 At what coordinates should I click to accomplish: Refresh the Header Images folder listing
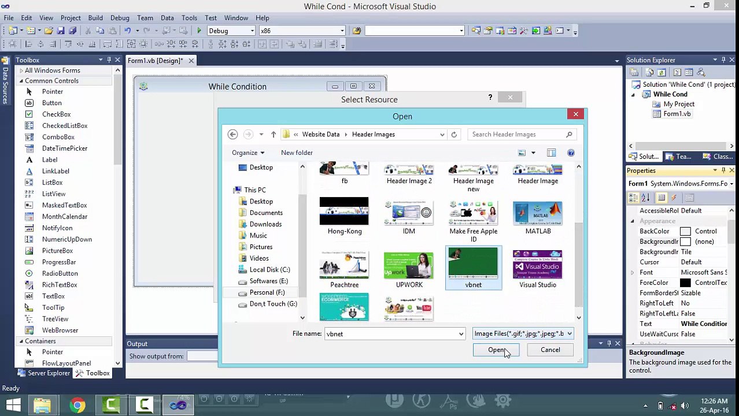[454, 134]
